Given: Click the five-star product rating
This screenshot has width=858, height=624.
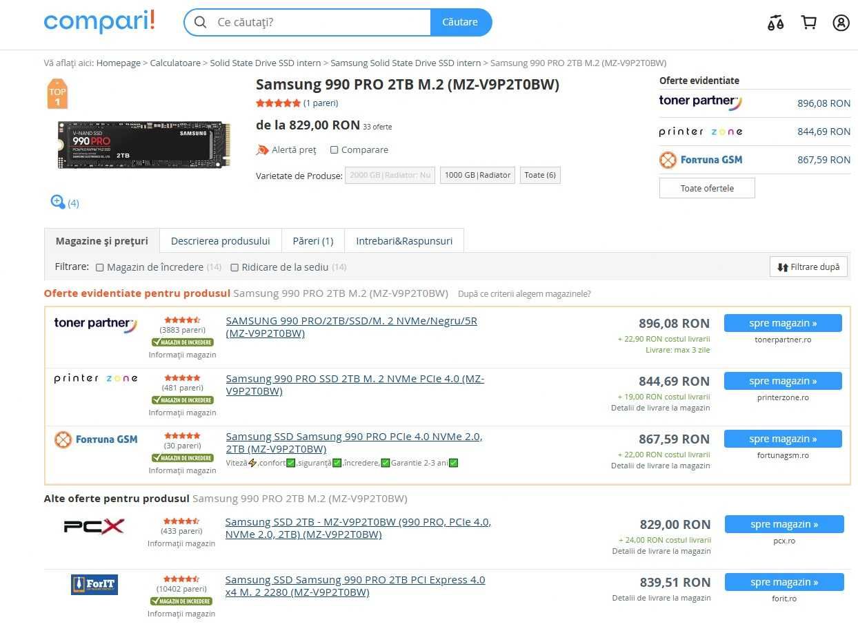Looking at the screenshot, I should click(x=278, y=103).
